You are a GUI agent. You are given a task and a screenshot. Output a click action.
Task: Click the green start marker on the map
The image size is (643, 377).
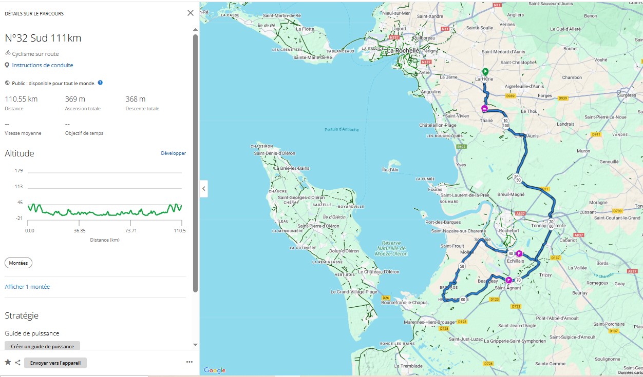point(485,72)
